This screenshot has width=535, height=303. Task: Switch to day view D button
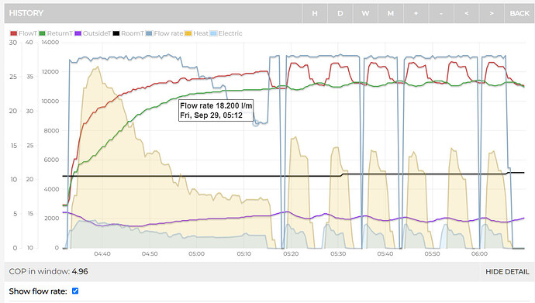pyautogui.click(x=340, y=13)
